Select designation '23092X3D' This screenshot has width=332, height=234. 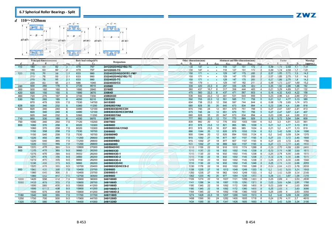(x=110, y=96)
